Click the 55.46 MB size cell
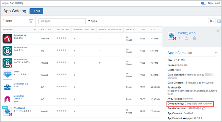Screen dimensions: 222x122 [155, 87]
